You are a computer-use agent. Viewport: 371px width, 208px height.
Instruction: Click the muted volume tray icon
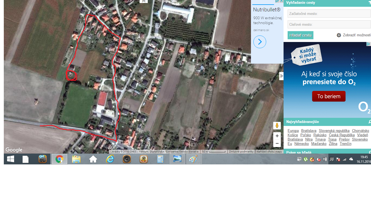[x=319, y=160]
